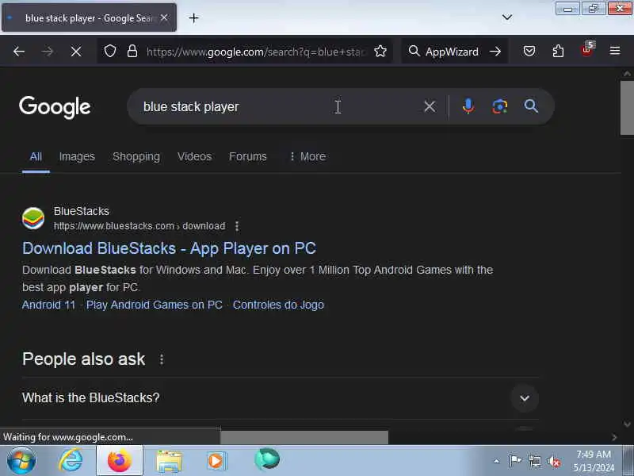Close the blue stack player tab
This screenshot has height=476, width=634.
[x=164, y=17]
